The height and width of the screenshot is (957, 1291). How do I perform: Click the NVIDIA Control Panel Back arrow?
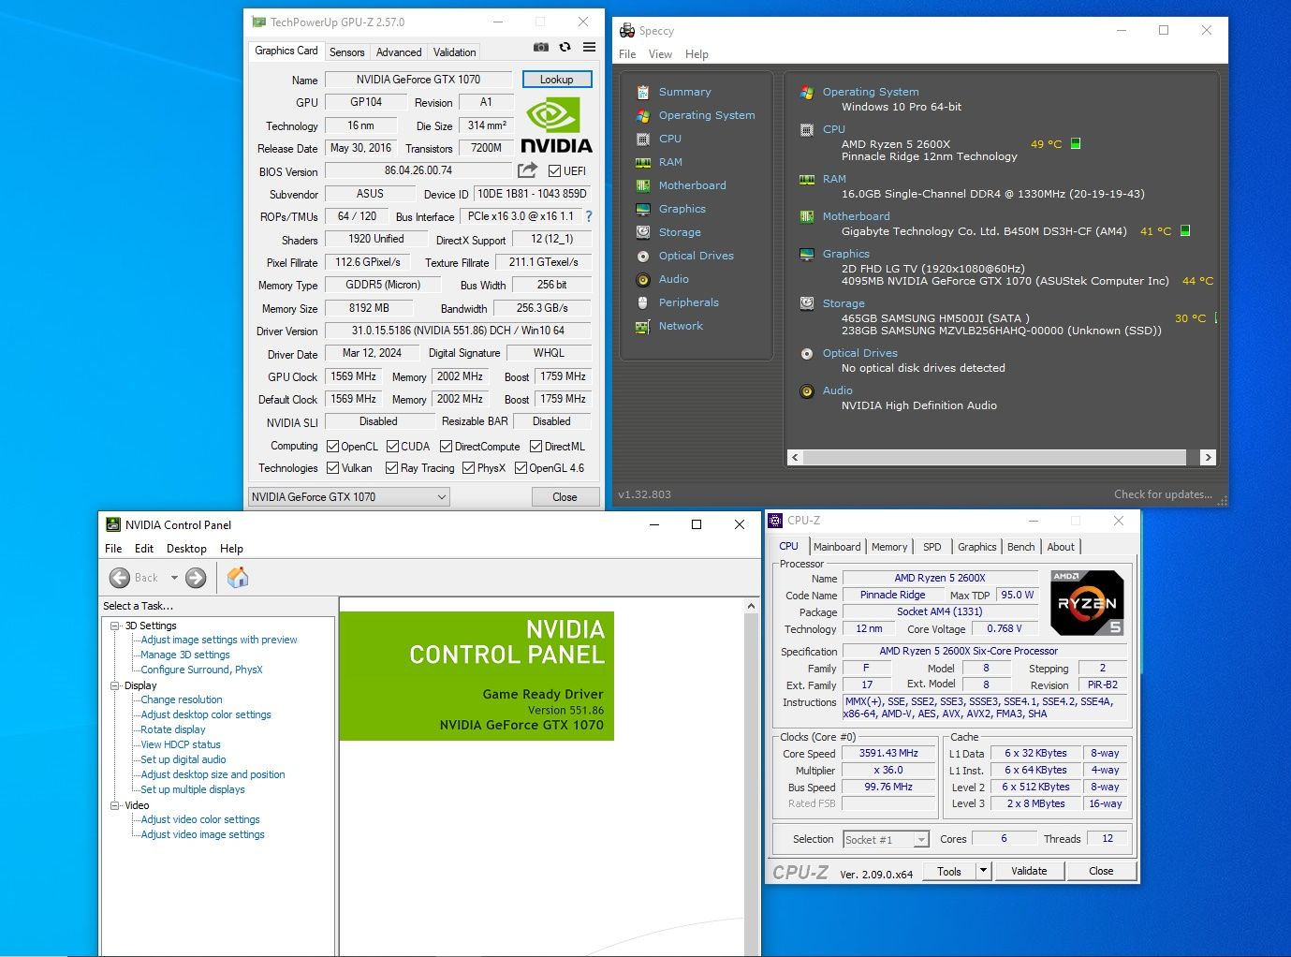pos(120,578)
